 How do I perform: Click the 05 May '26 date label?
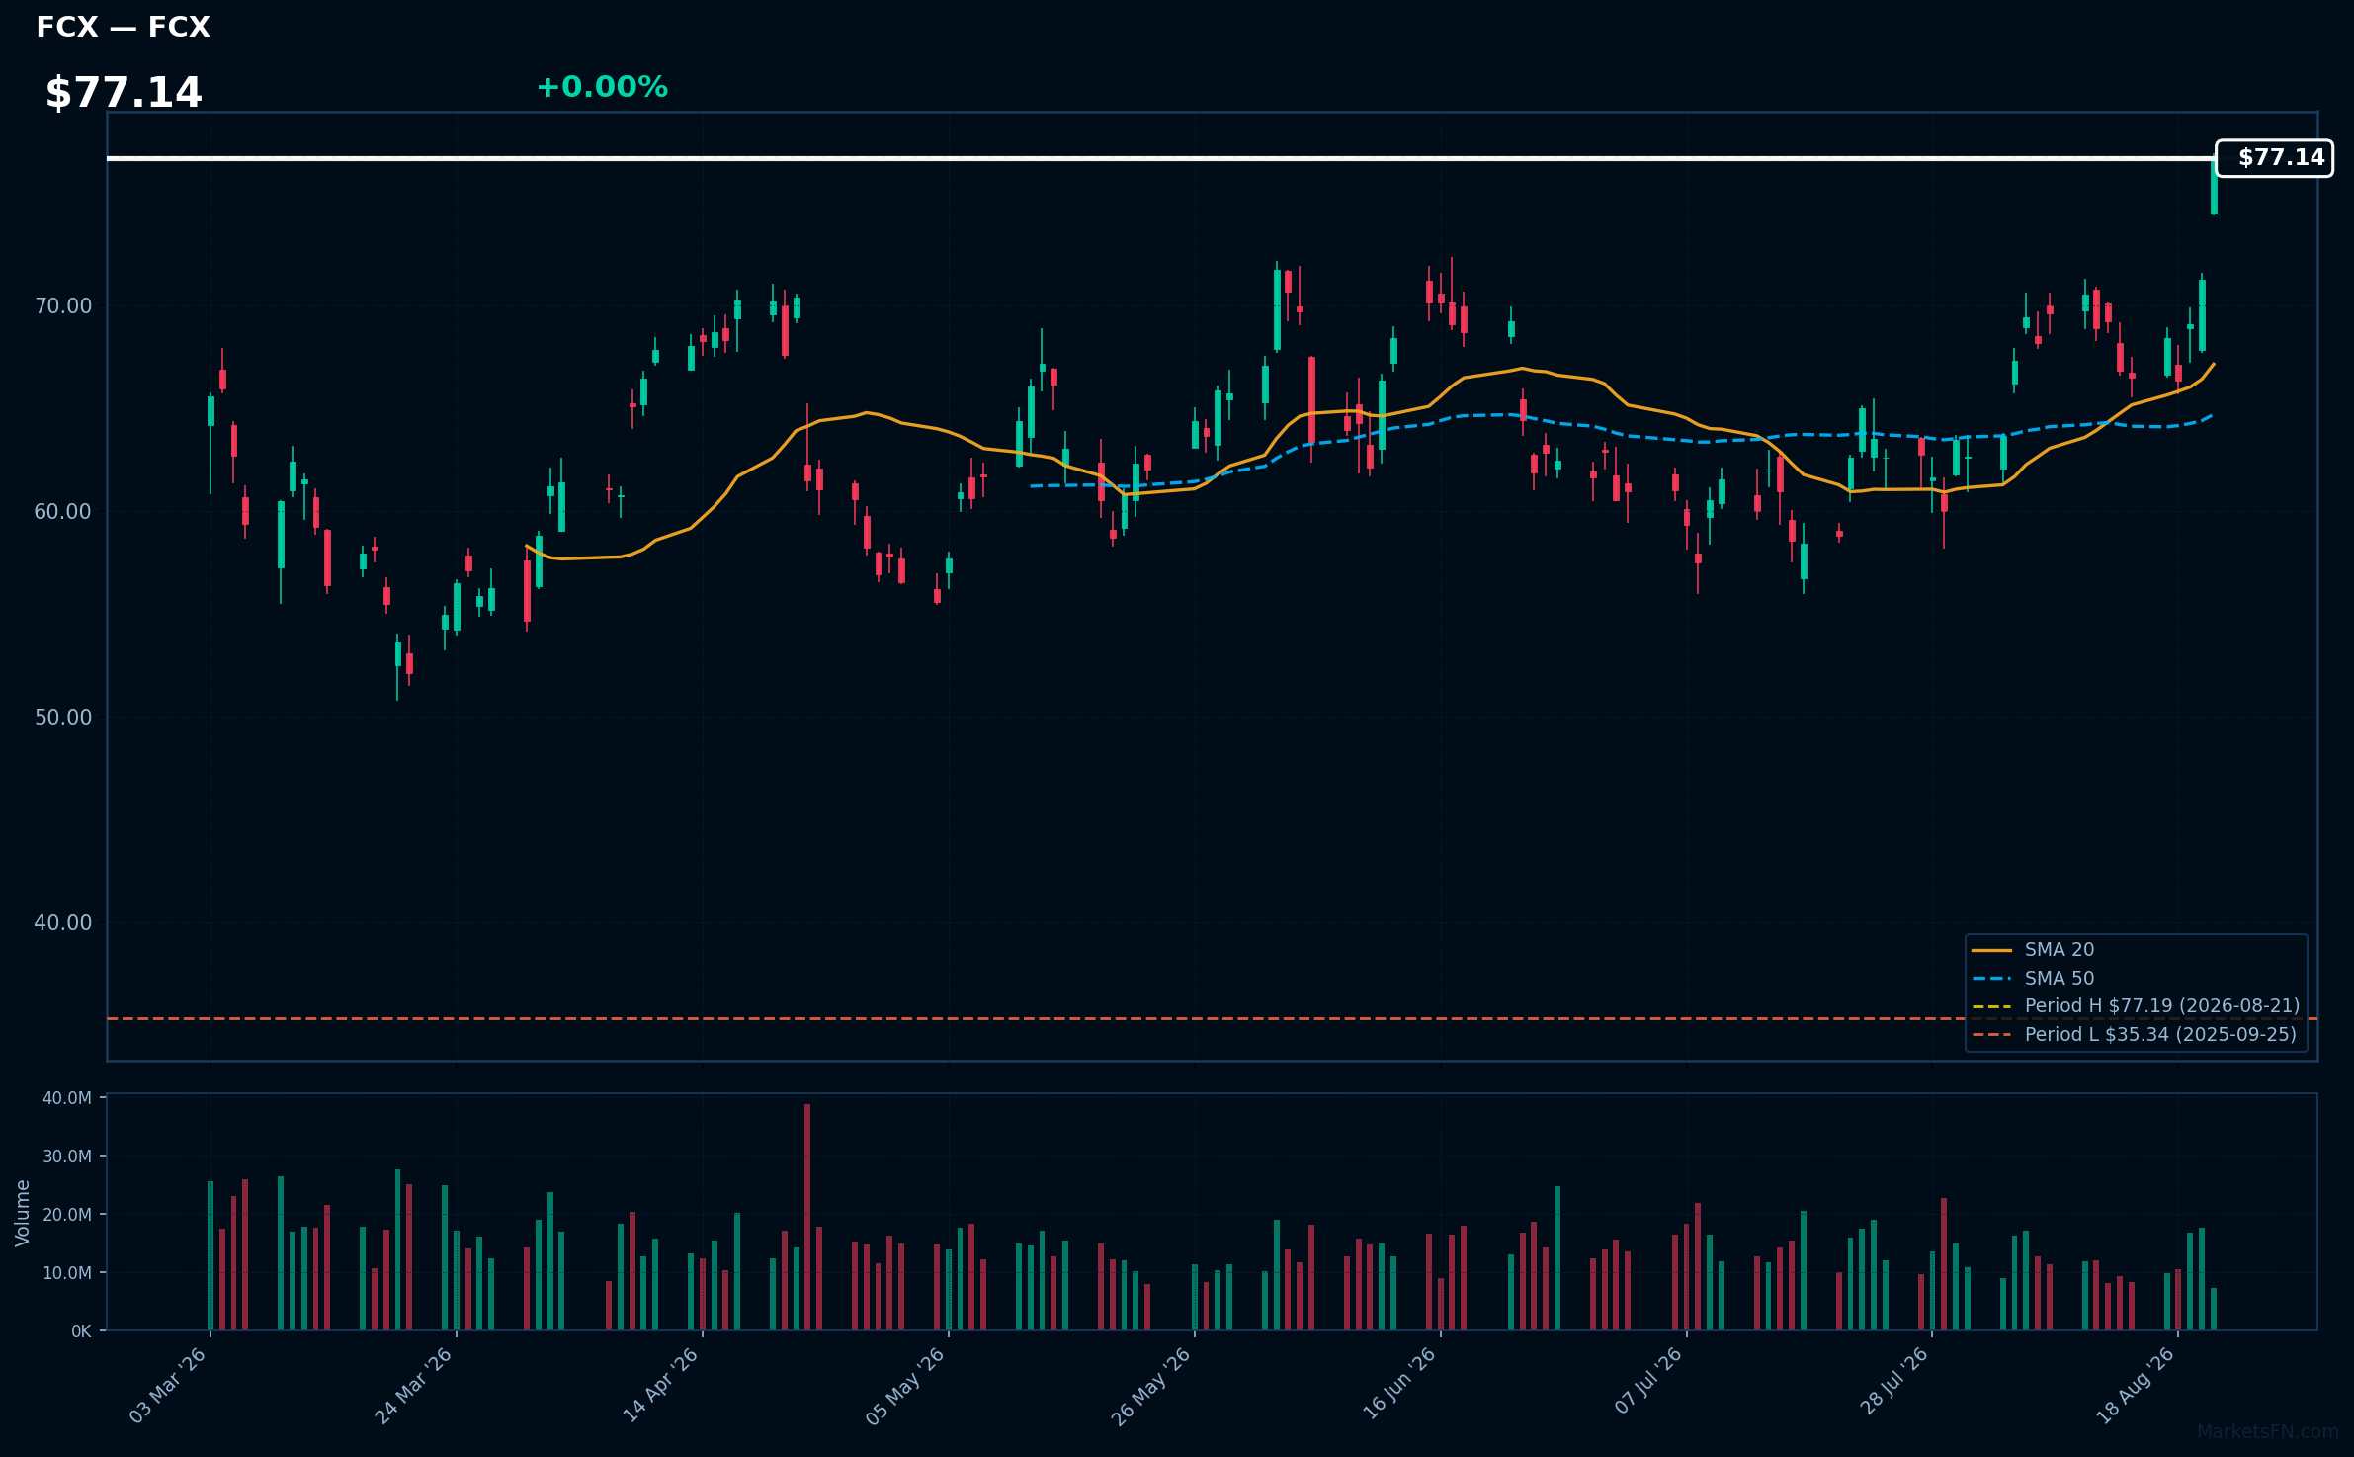906,1386
